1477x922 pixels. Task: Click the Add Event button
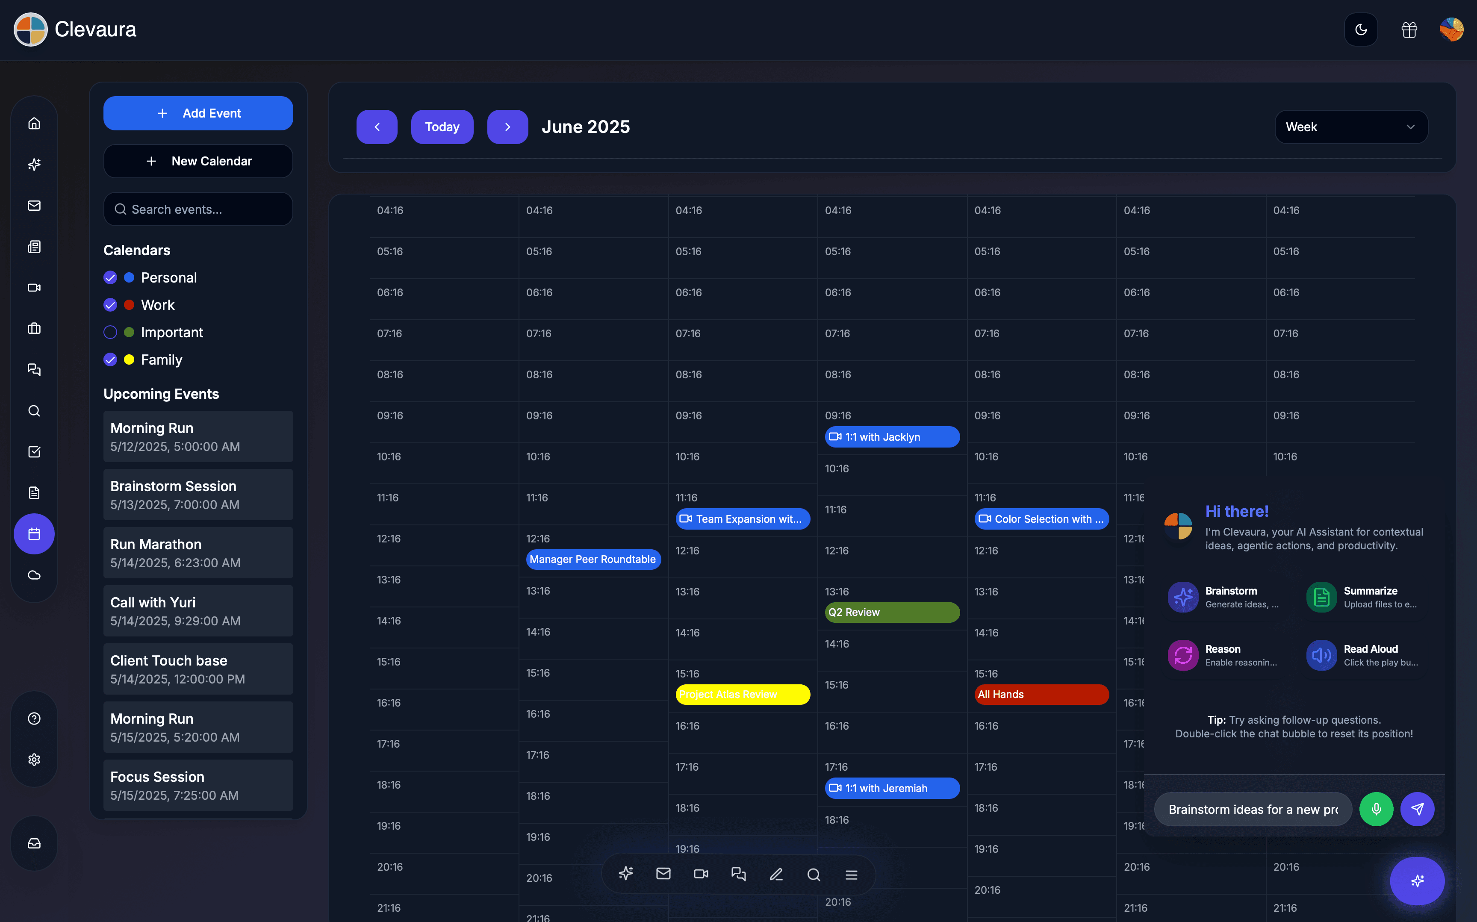[x=198, y=113]
